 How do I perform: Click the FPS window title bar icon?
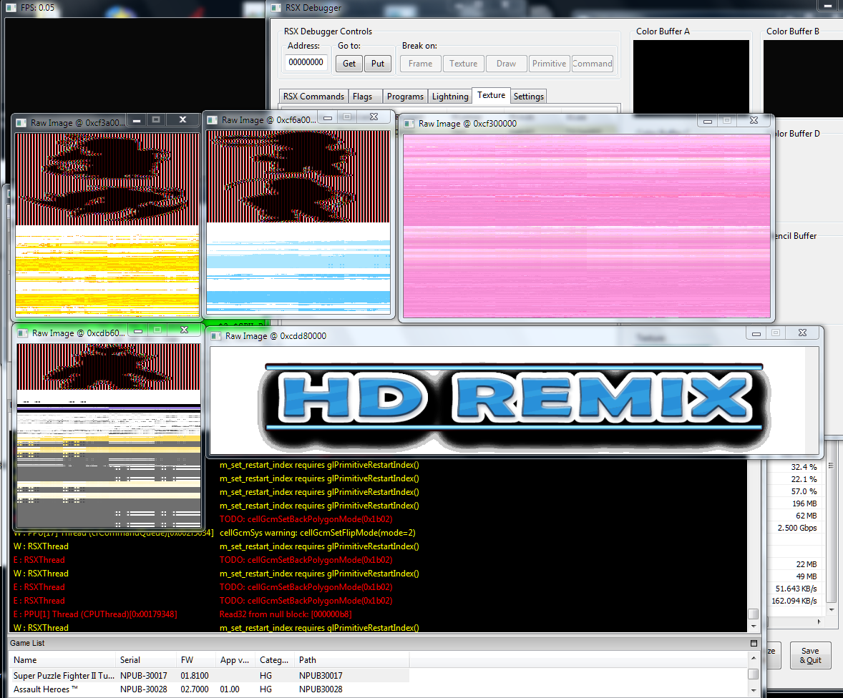click(x=10, y=8)
